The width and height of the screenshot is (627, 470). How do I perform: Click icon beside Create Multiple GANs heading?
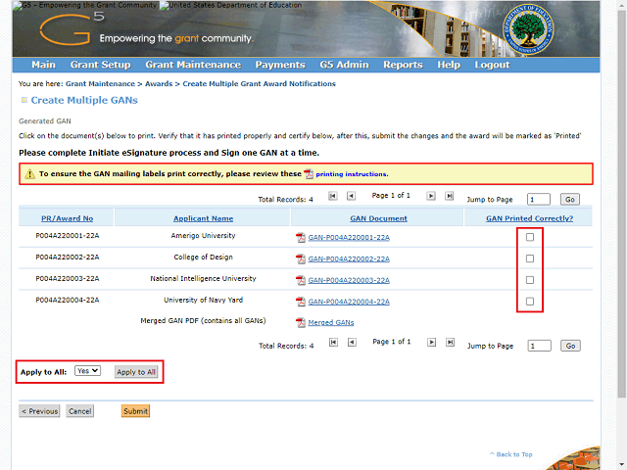pyautogui.click(x=24, y=100)
